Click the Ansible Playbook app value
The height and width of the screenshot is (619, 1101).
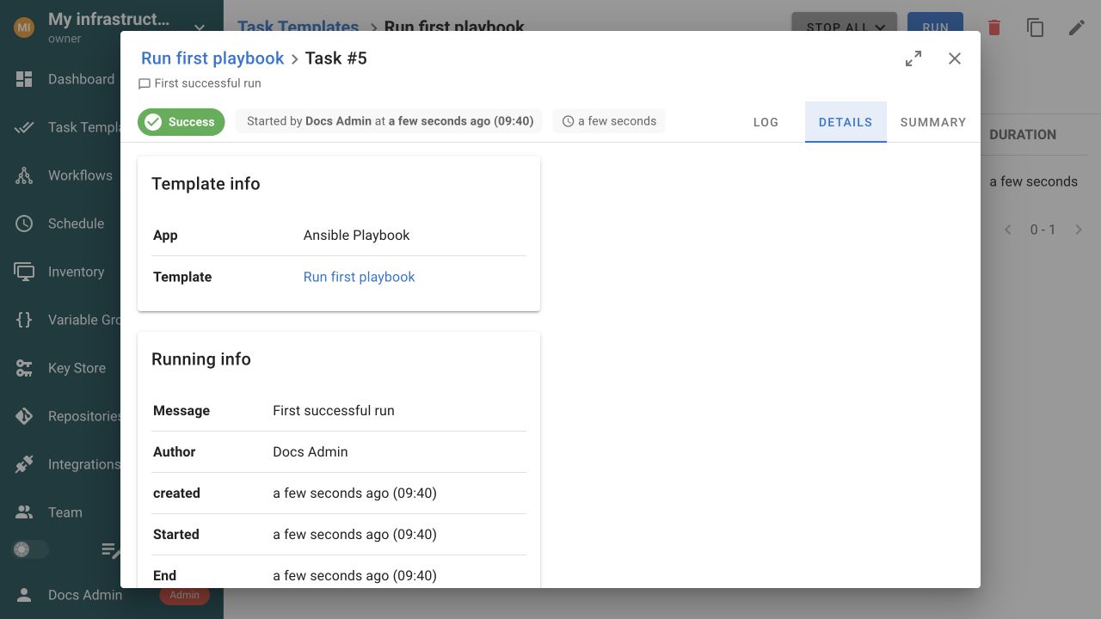coord(356,236)
